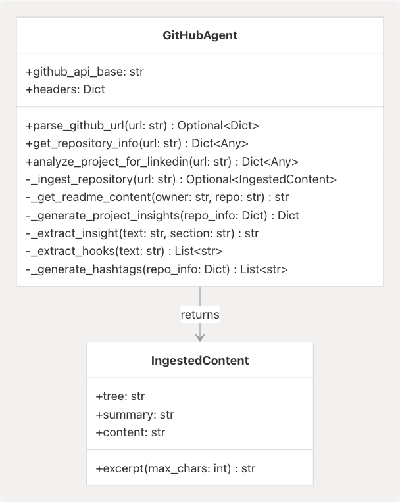Click the parse_github_url method

click(142, 125)
